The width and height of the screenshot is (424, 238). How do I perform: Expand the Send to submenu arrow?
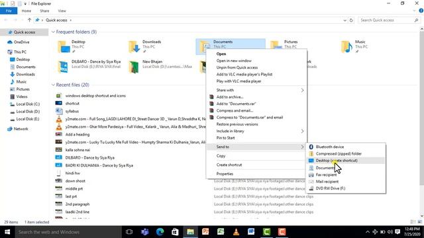[x=302, y=147]
